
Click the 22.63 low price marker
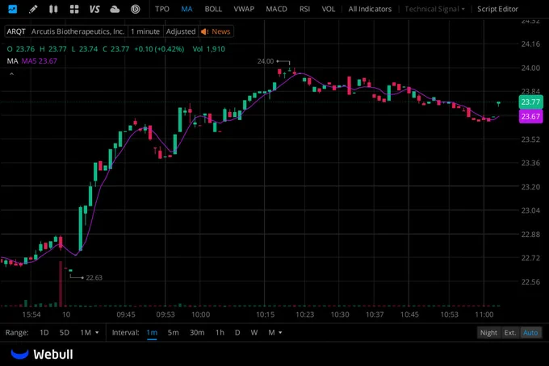click(x=94, y=277)
